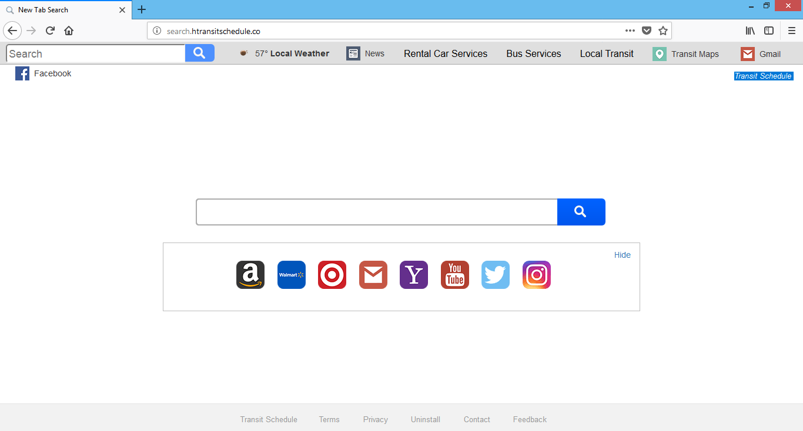The height and width of the screenshot is (431, 803).
Task: Open the Instagram shortcut icon
Action: (536, 274)
